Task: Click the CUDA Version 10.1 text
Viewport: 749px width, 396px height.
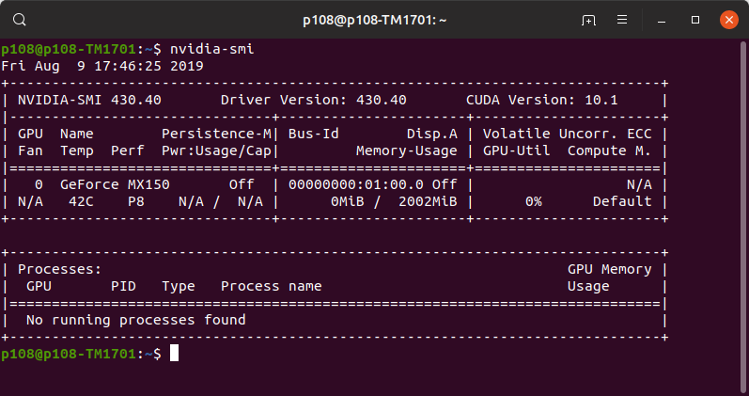Action: (x=542, y=100)
